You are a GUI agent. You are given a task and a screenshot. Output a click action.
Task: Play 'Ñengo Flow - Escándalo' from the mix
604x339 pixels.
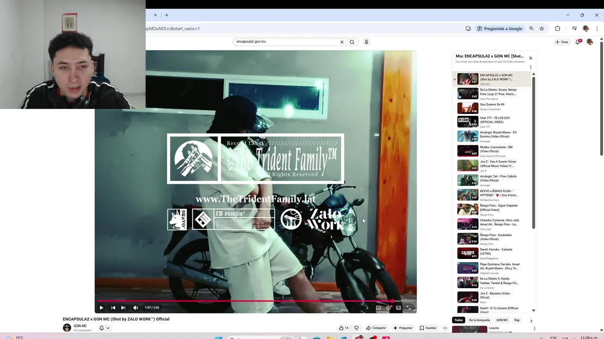point(494,238)
